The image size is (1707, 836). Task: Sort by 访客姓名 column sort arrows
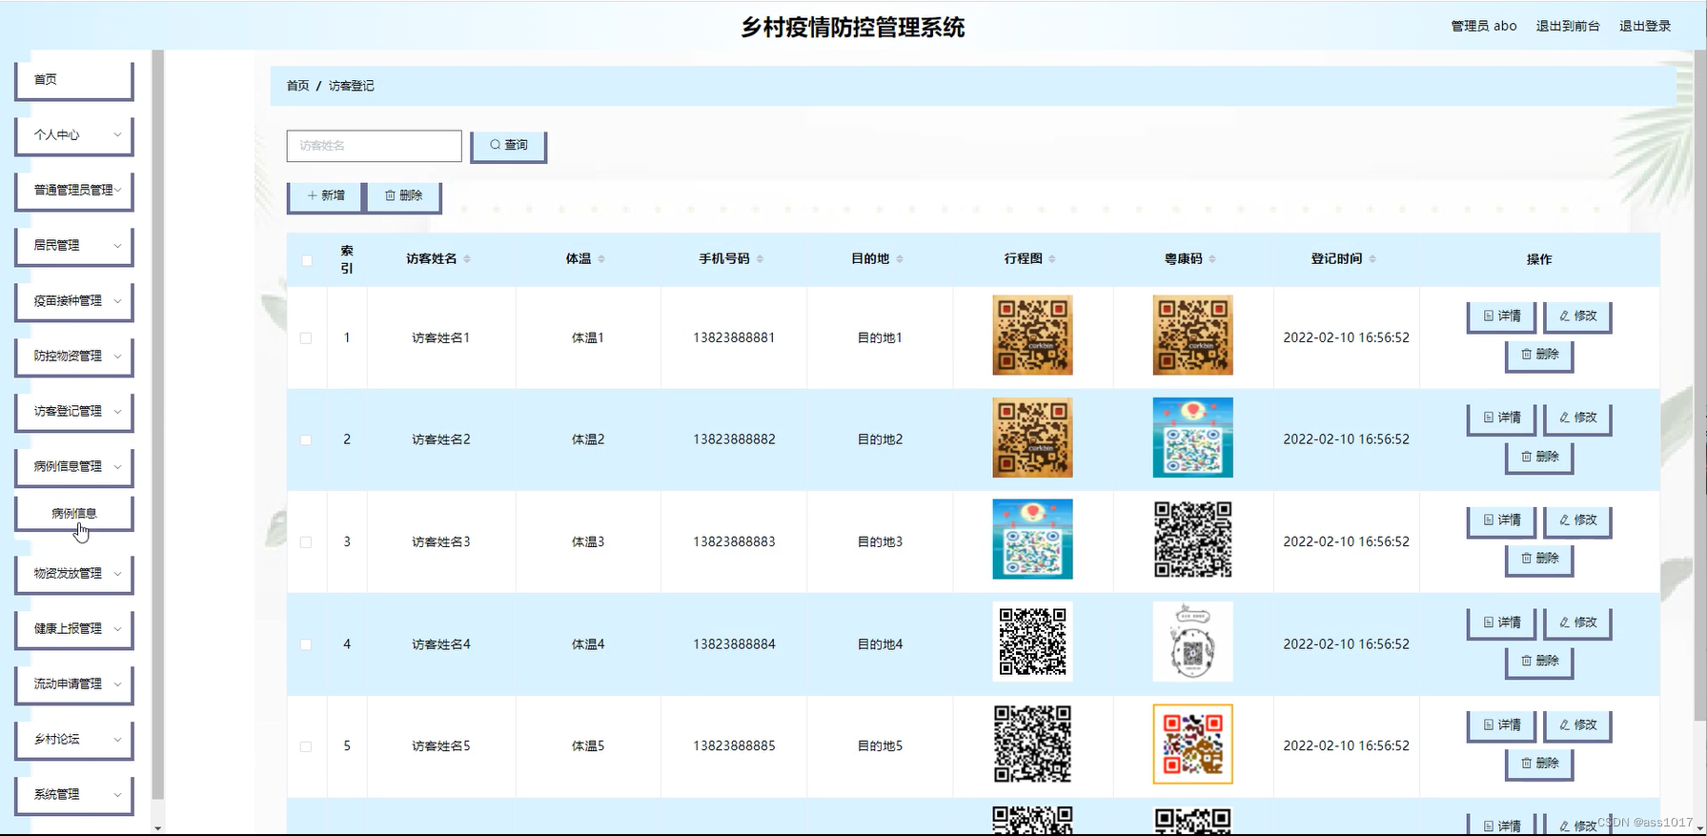(x=467, y=259)
